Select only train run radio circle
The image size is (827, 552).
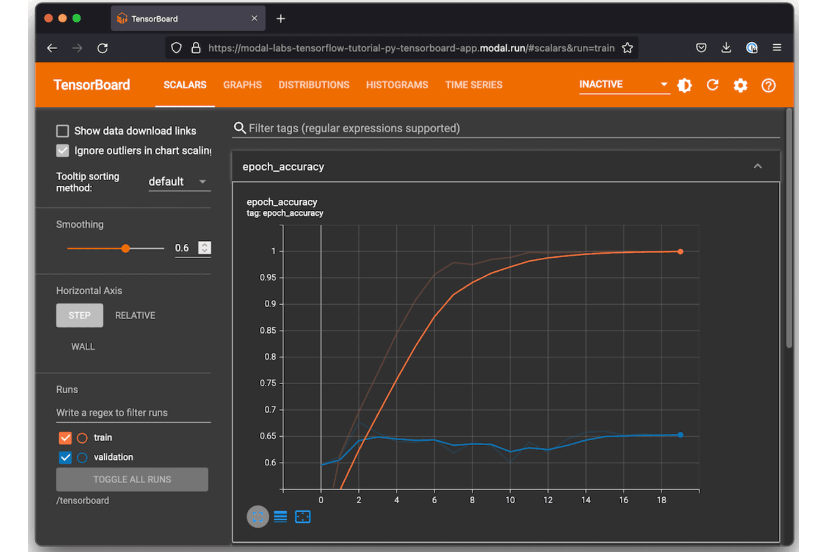point(82,438)
